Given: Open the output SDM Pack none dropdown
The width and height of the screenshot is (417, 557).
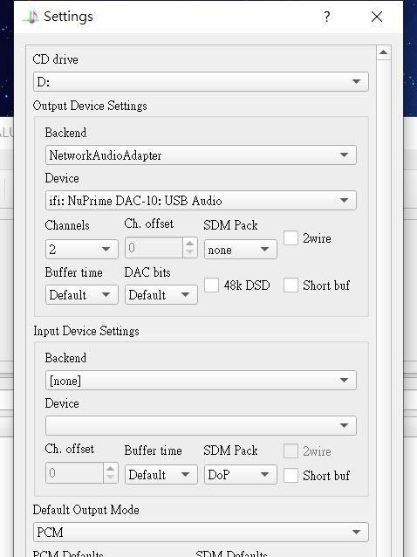Looking at the screenshot, I should pos(240,249).
